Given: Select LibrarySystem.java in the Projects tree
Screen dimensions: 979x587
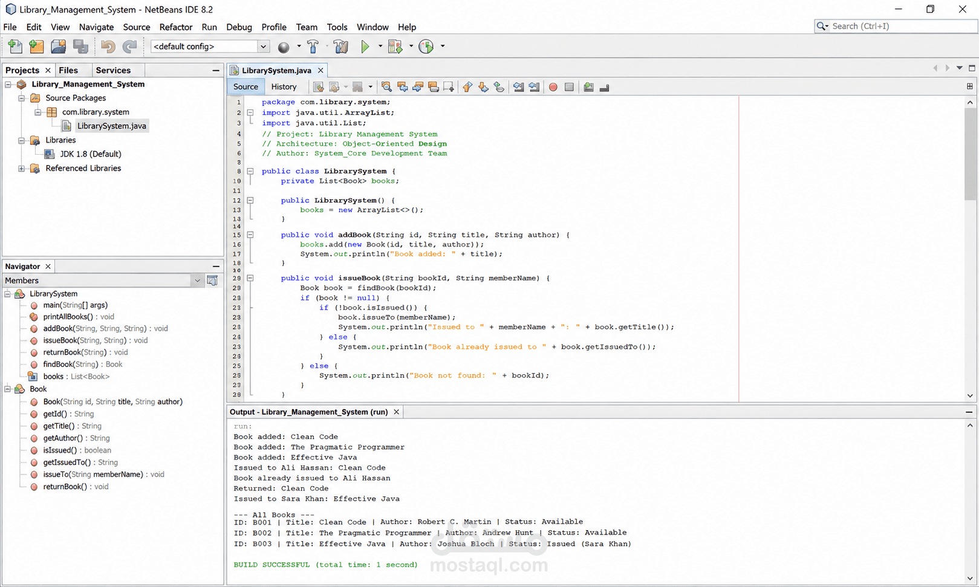Looking at the screenshot, I should [111, 126].
